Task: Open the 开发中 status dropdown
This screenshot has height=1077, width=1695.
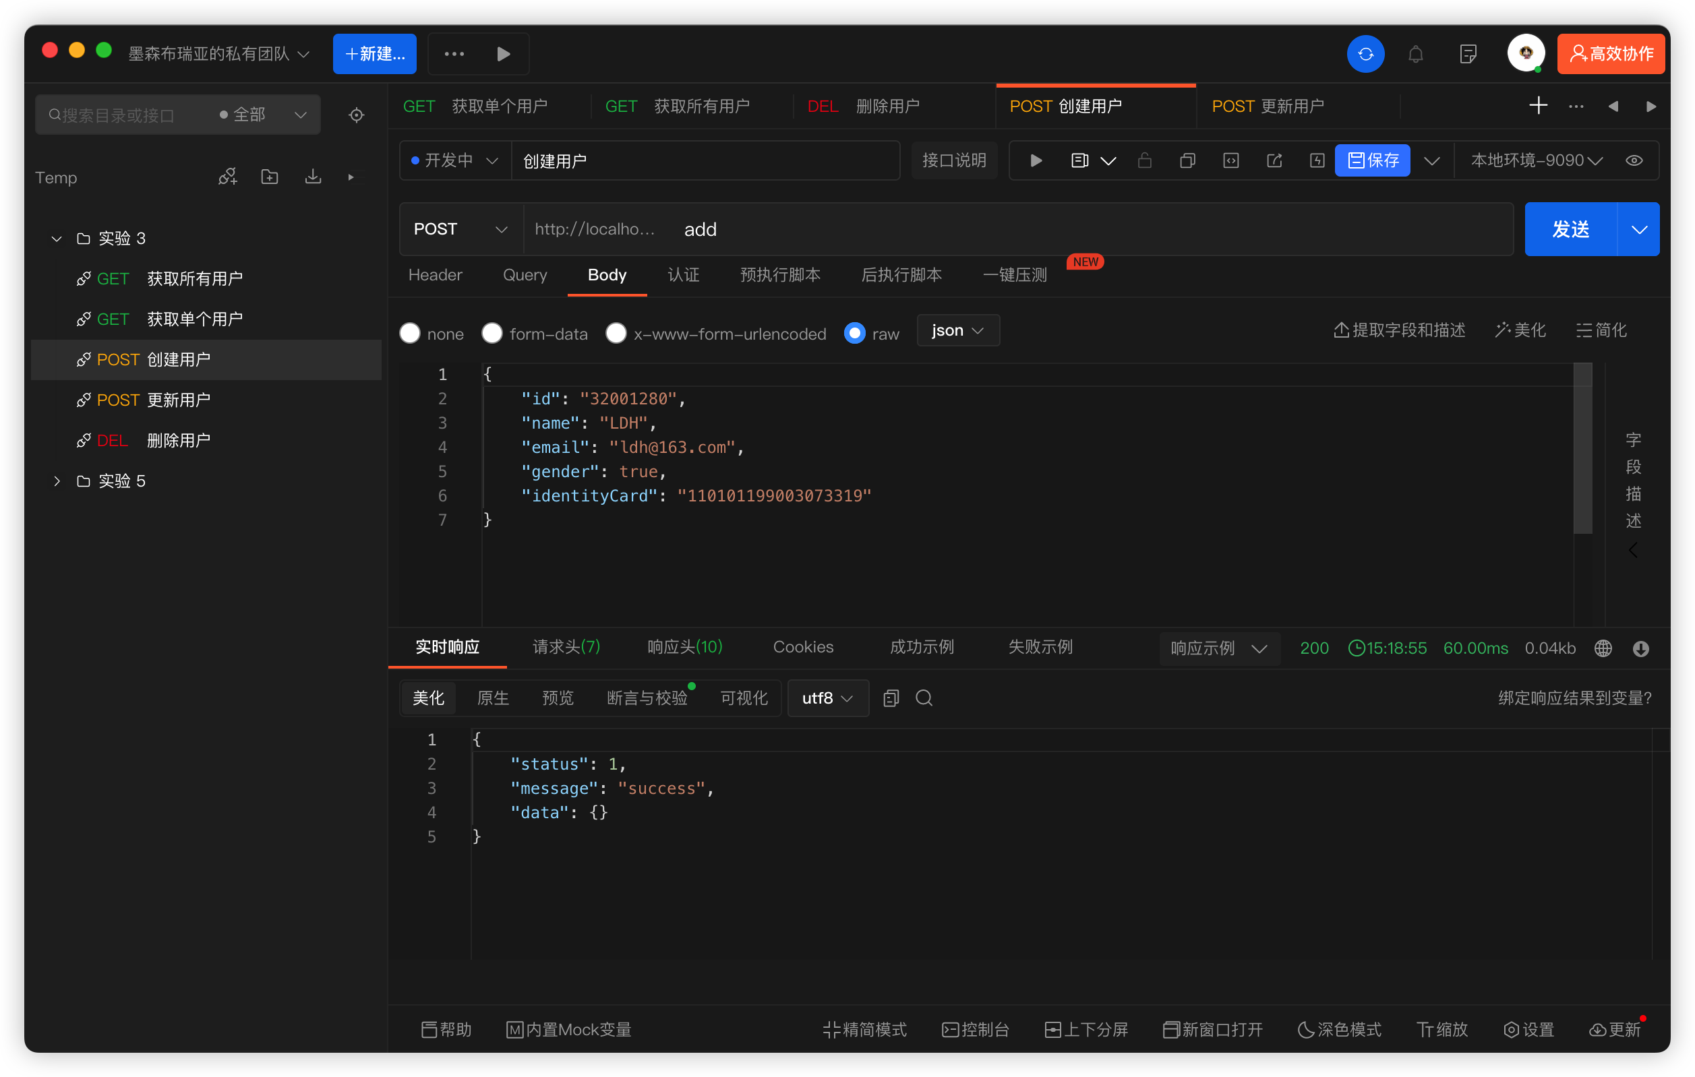Action: 454,160
